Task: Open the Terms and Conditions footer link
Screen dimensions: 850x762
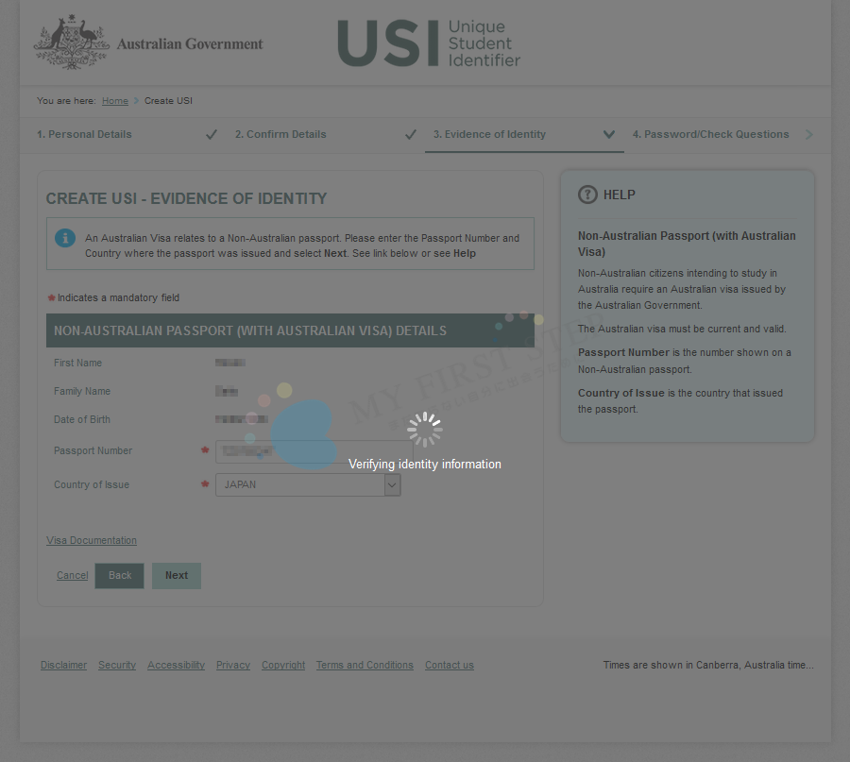Action: click(365, 665)
